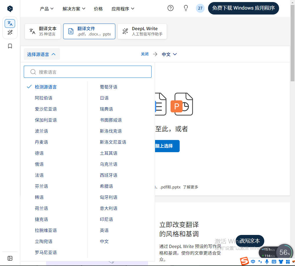Click the 了解更多 link
Image resolution: width=295 pixels, height=266 pixels.
click(191, 187)
